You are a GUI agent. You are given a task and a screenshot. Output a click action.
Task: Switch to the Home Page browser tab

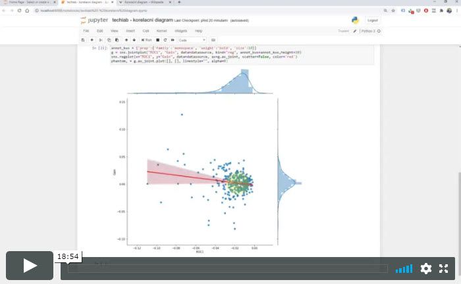pos(28,2)
